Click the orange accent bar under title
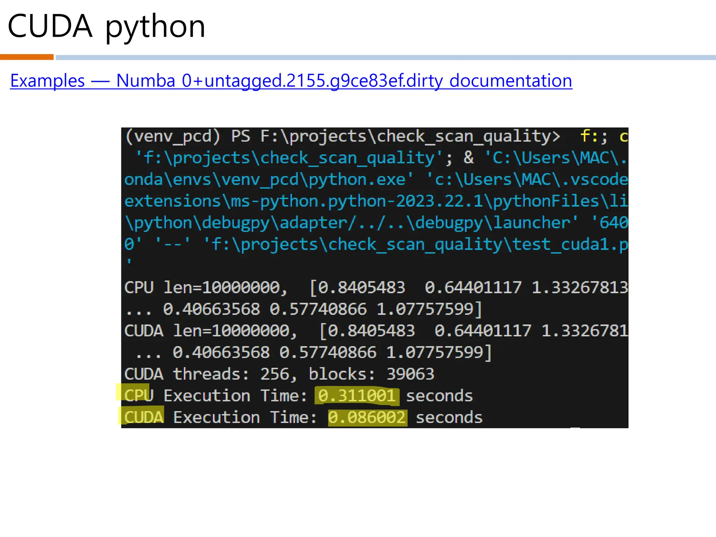The image size is (716, 537). click(x=27, y=57)
